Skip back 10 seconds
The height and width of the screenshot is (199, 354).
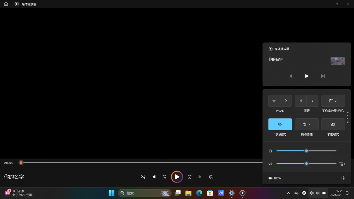point(164,177)
